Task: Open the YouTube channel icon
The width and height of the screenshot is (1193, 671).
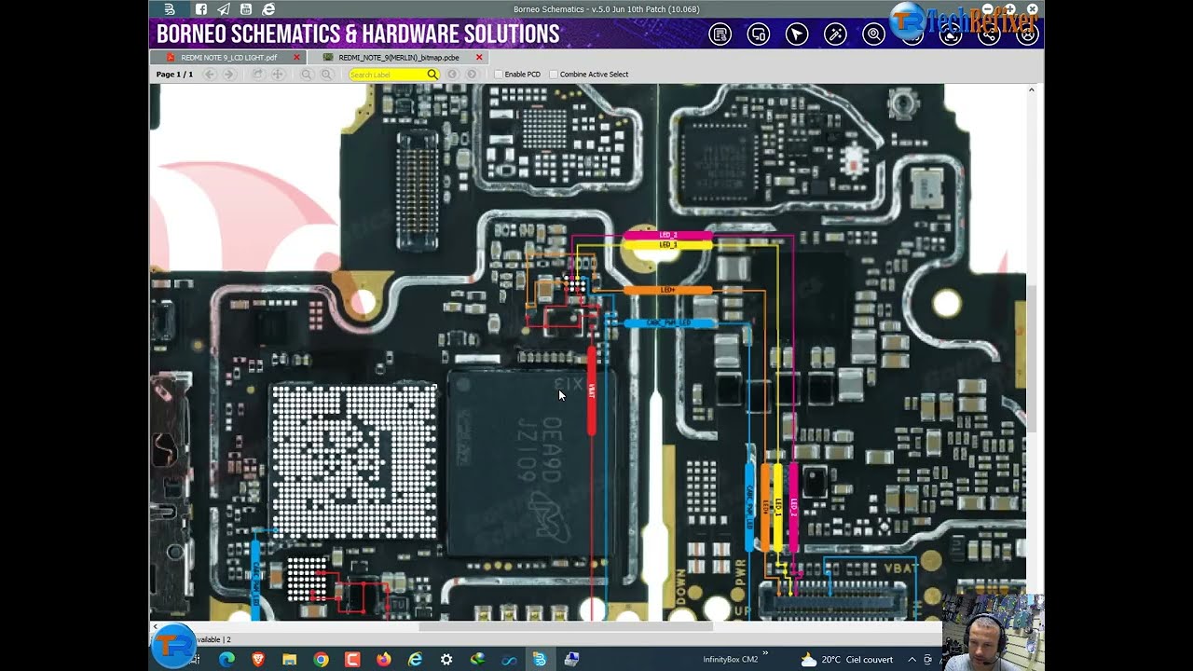Action: 246,9
